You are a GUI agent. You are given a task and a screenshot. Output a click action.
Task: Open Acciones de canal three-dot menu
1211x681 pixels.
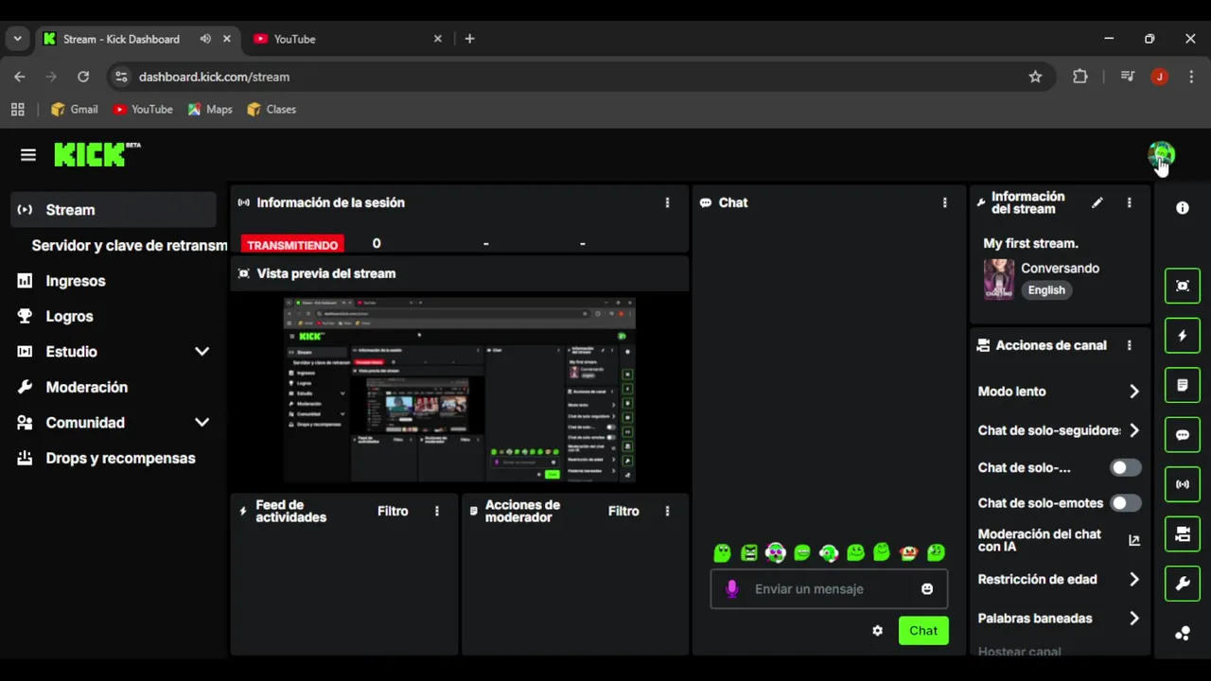[1129, 345]
